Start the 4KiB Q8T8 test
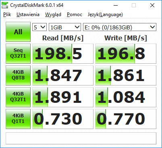The height and width of the screenshot is (148, 162). [x=18, y=75]
